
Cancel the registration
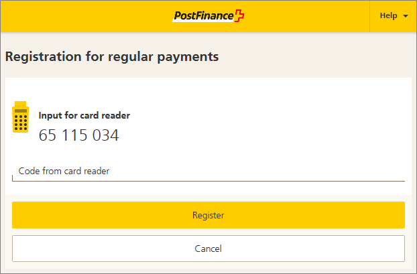[208, 249]
